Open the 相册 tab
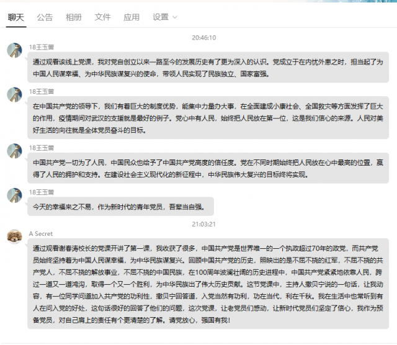The height and width of the screenshot is (345, 397). point(74,17)
